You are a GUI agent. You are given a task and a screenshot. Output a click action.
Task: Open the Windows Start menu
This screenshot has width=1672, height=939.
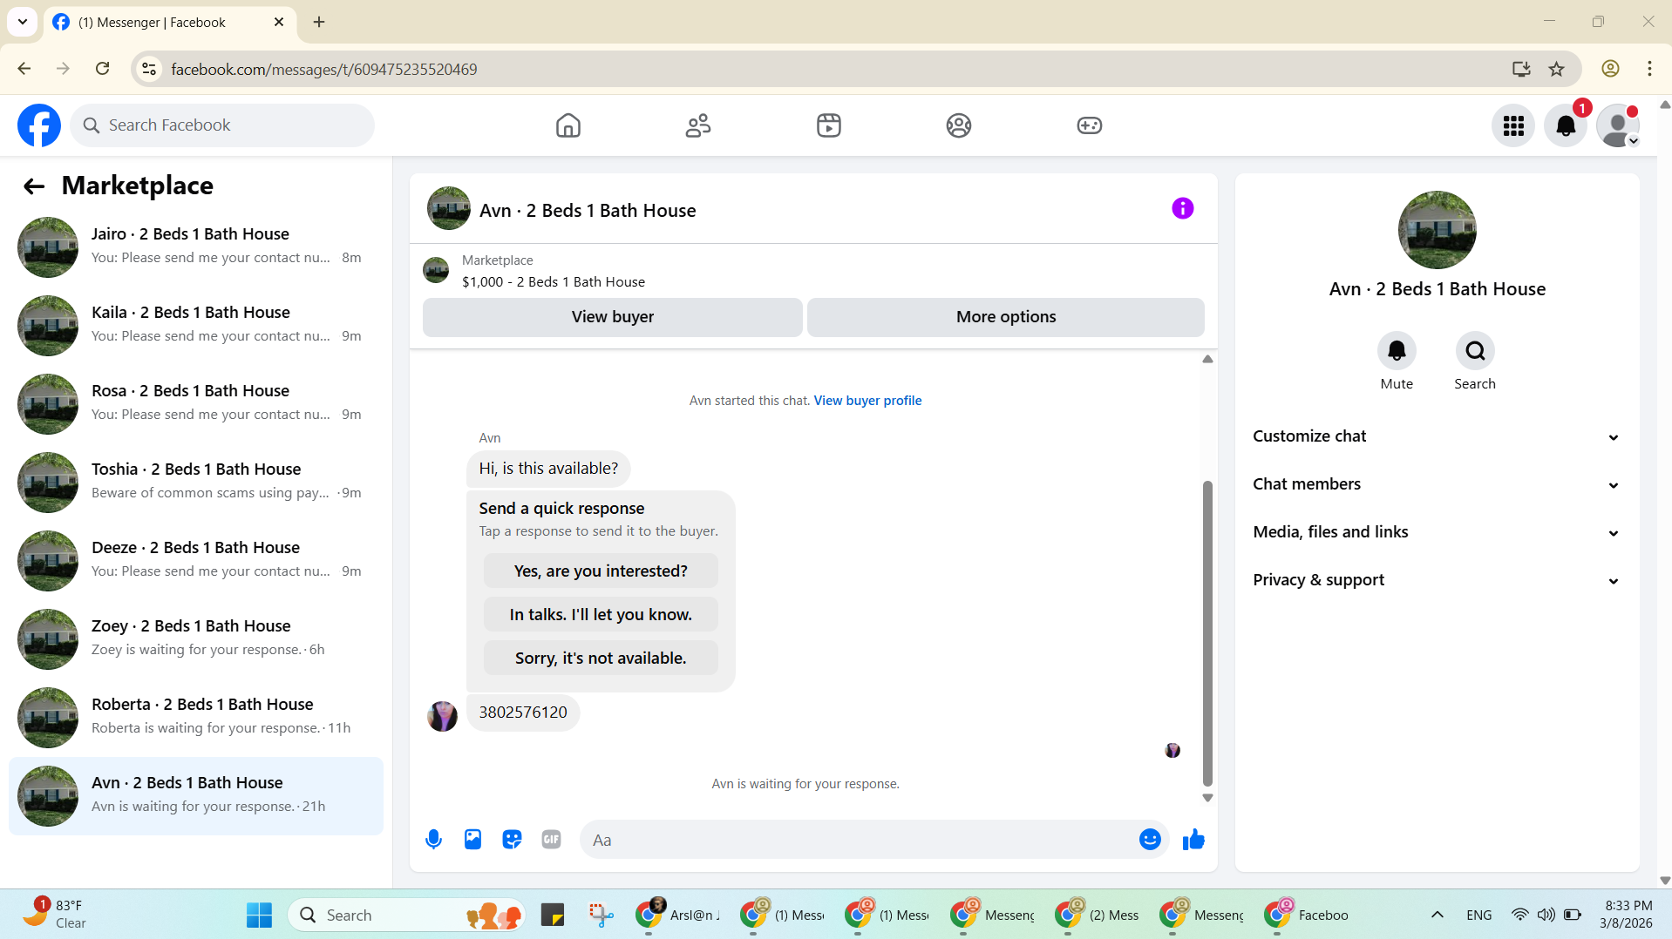pos(259,915)
